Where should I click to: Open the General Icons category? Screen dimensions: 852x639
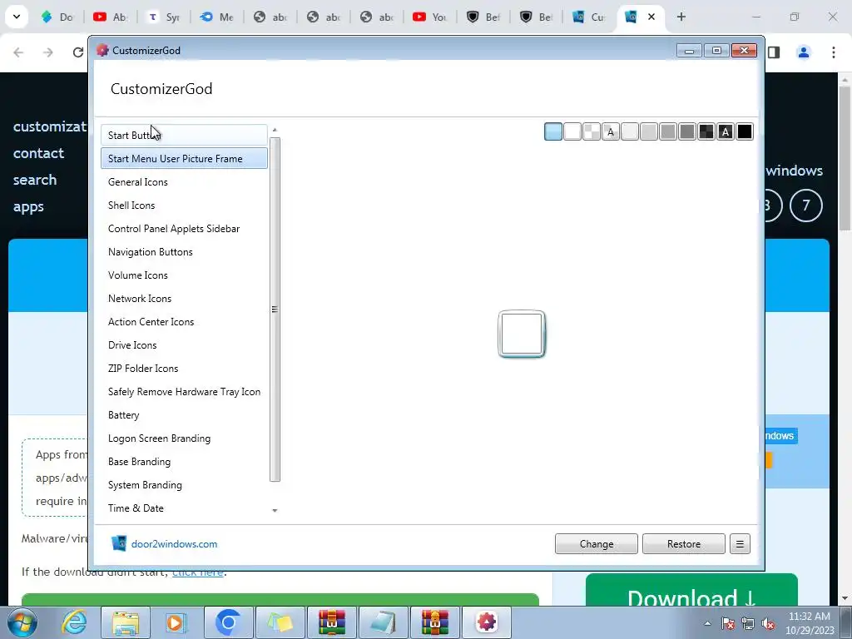coord(184,182)
